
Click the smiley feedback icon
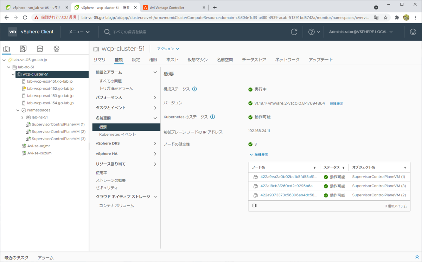[413, 32]
